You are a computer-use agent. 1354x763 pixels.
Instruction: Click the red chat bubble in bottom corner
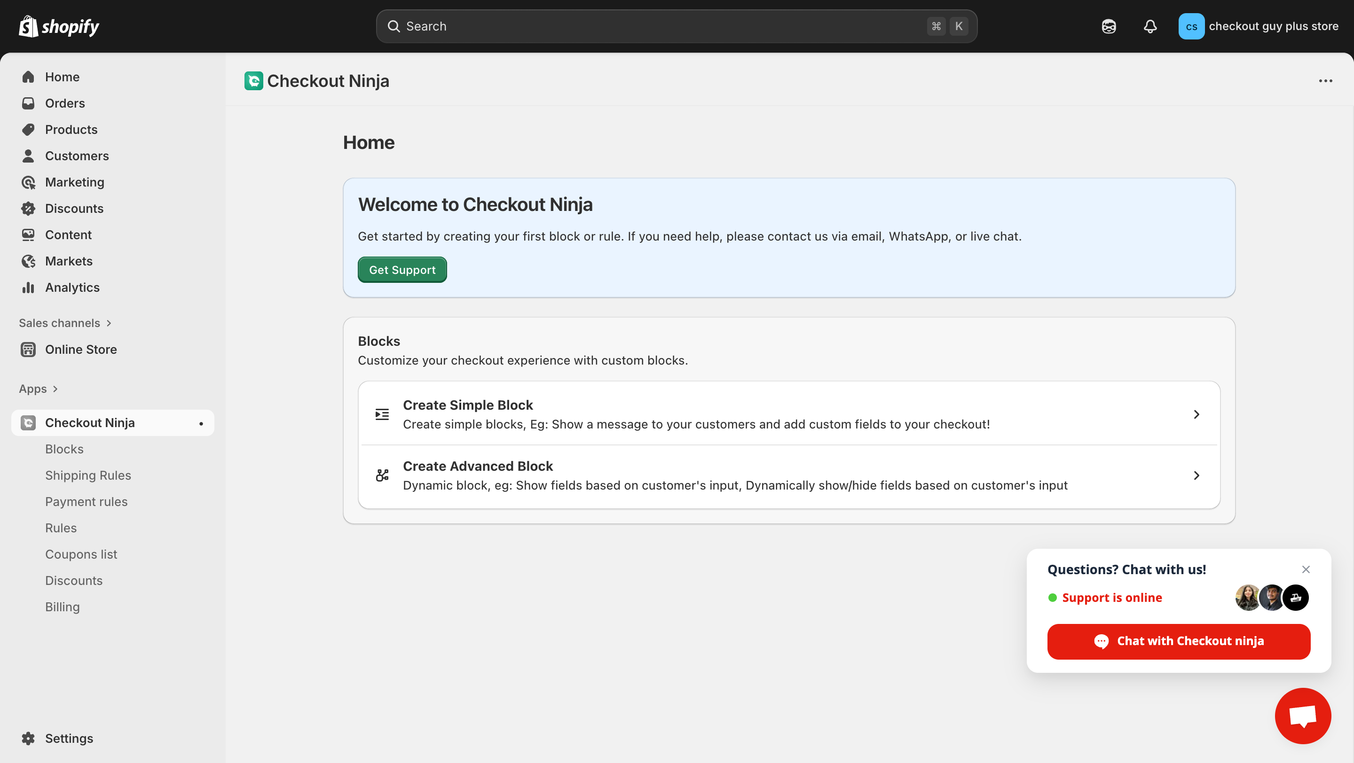(x=1302, y=715)
